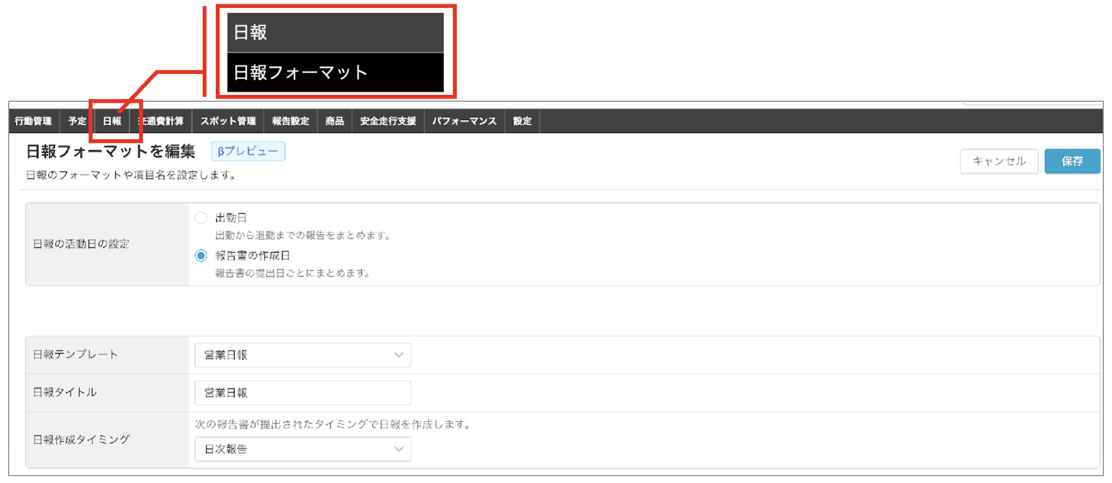Click the 日報タイトル row label
Viewport: 1112px width, 483px height.
coord(65,392)
